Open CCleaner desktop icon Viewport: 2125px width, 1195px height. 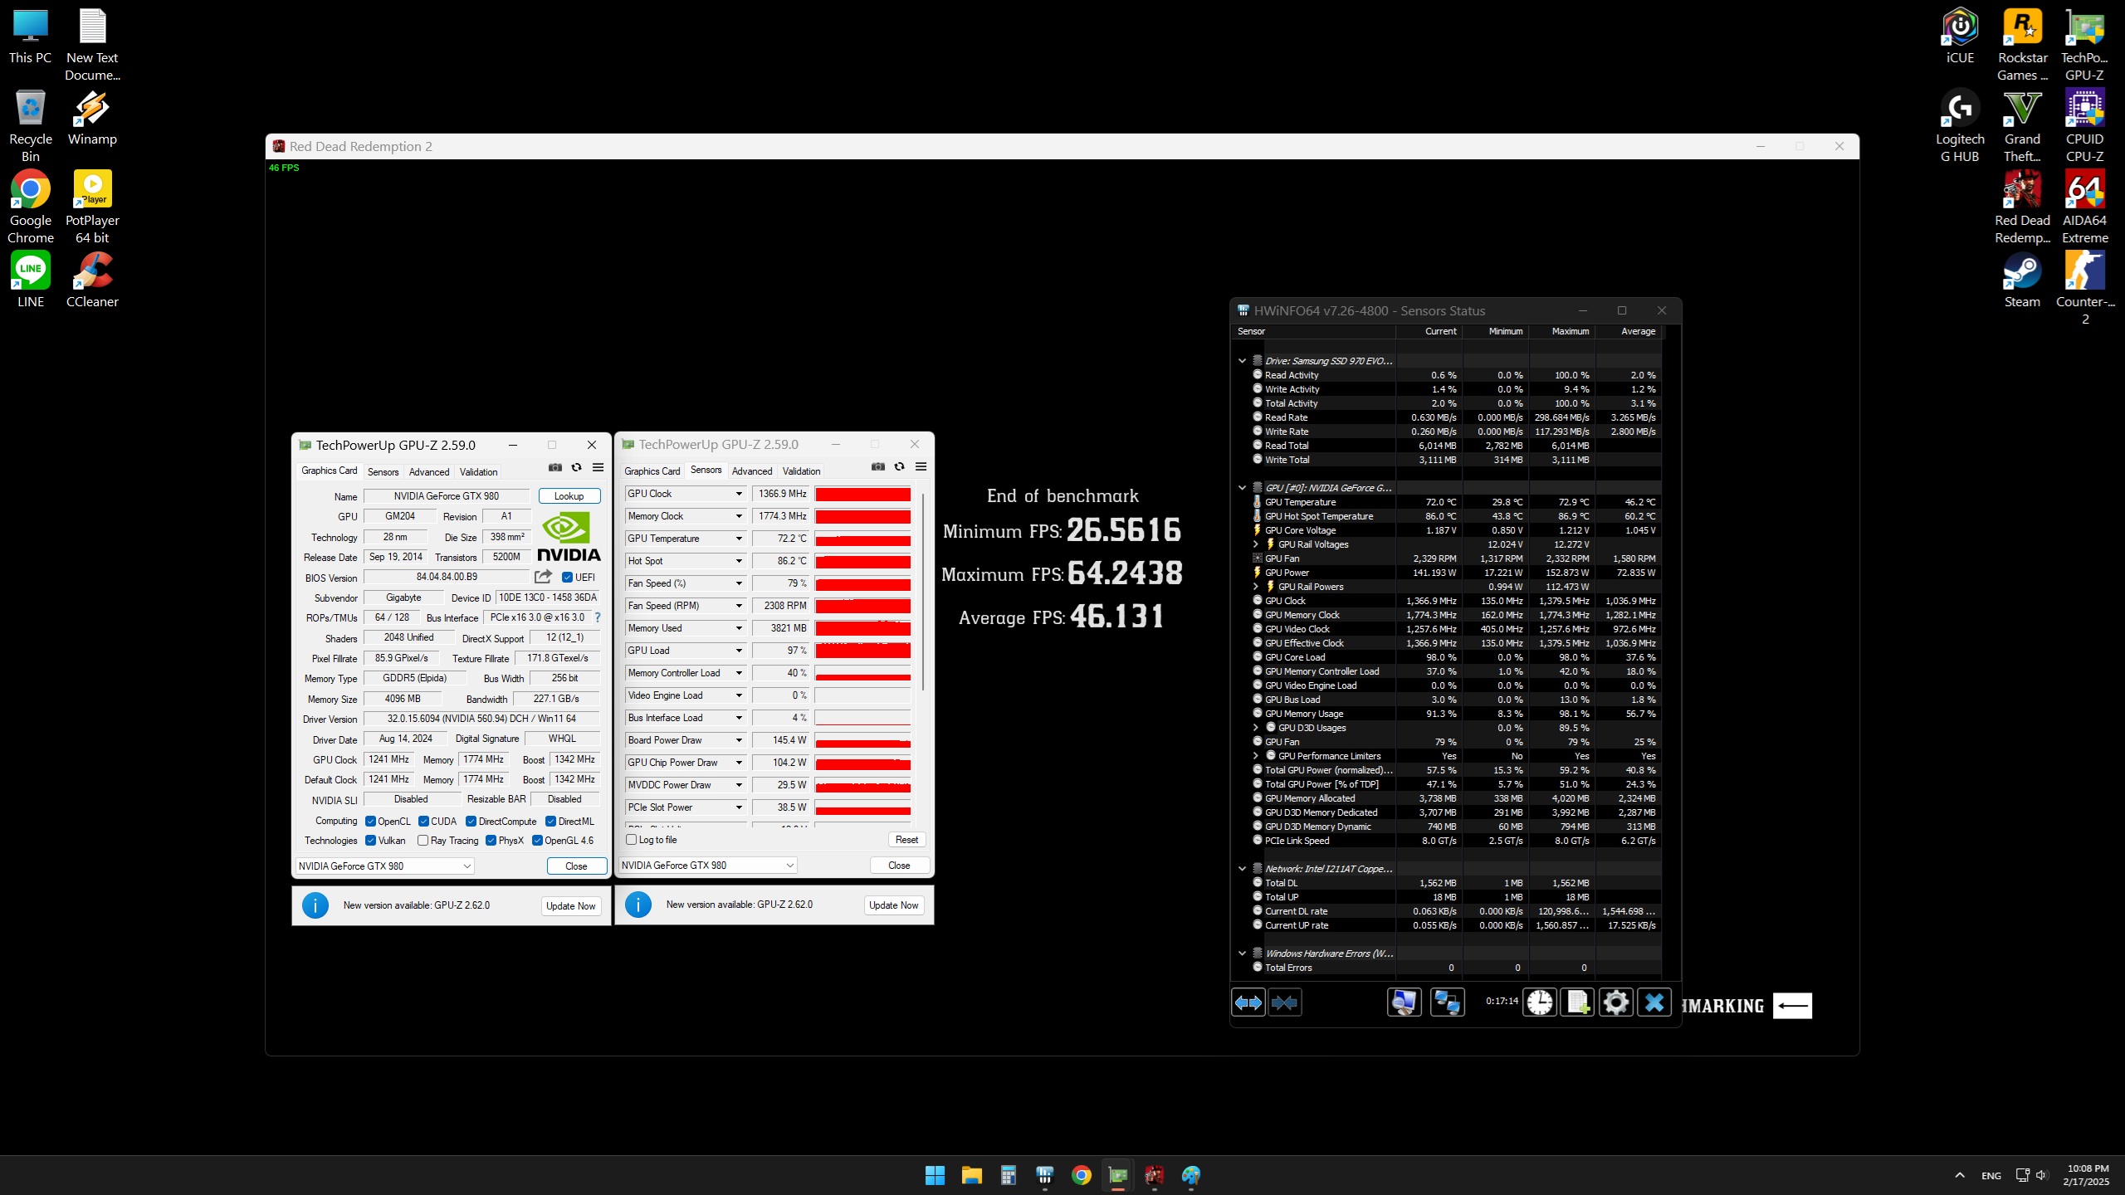(92, 280)
